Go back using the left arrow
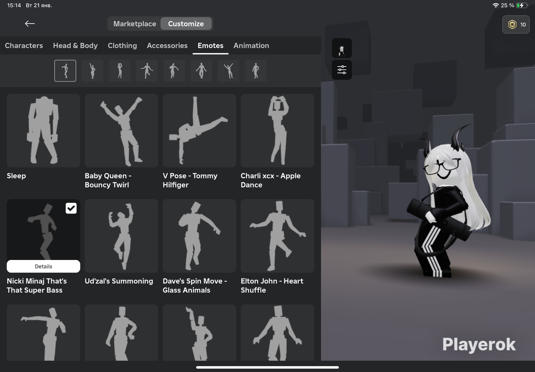 30,23
